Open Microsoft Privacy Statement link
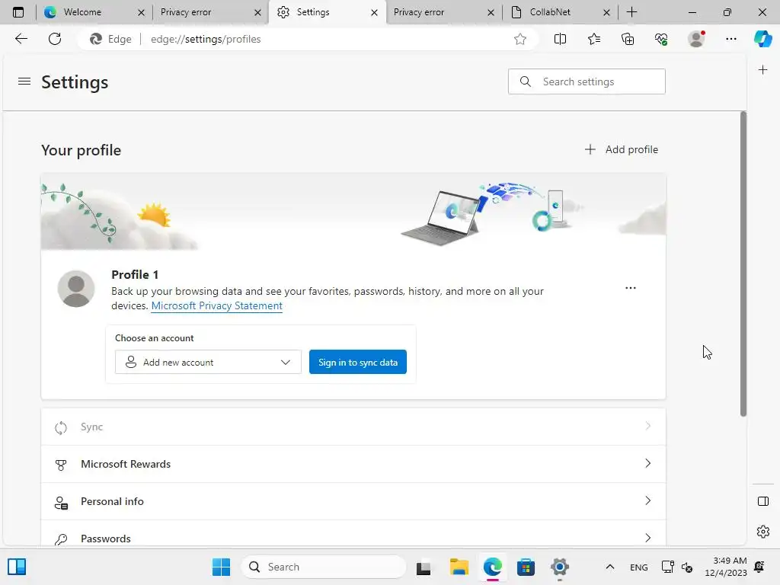This screenshot has width=780, height=585. [x=216, y=306]
